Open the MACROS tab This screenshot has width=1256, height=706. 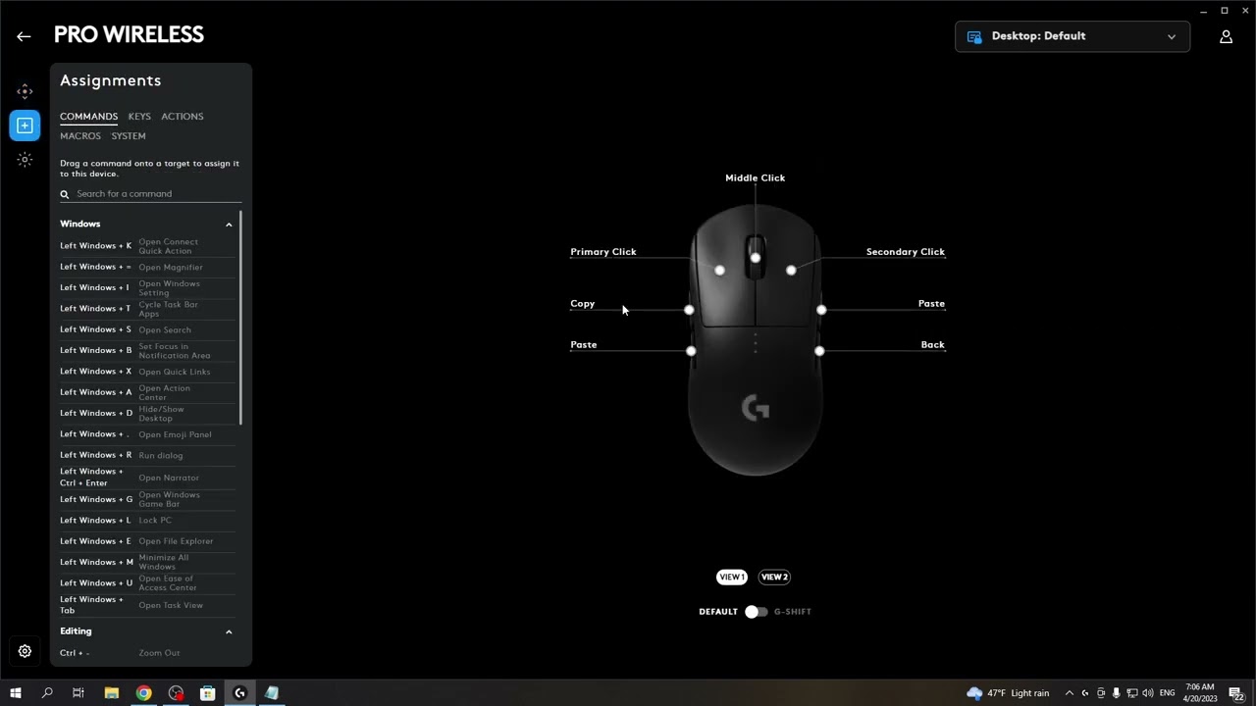pyautogui.click(x=80, y=136)
